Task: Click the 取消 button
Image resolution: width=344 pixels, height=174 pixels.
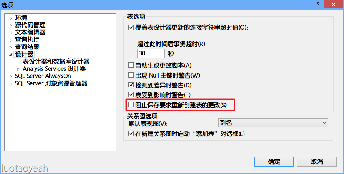Action: 316,162
